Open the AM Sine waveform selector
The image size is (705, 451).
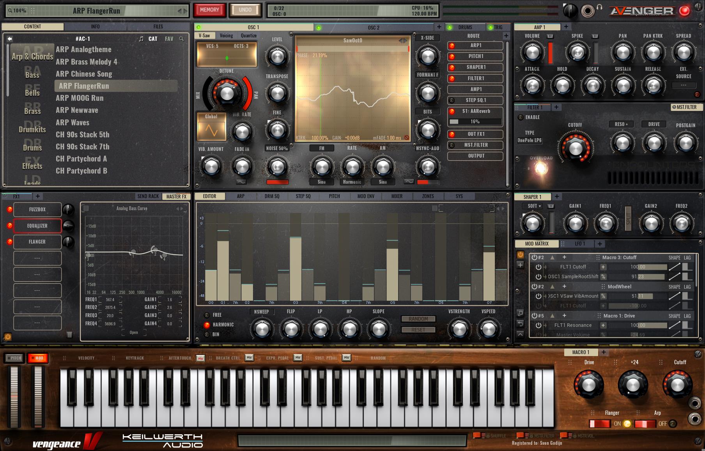coord(383,182)
